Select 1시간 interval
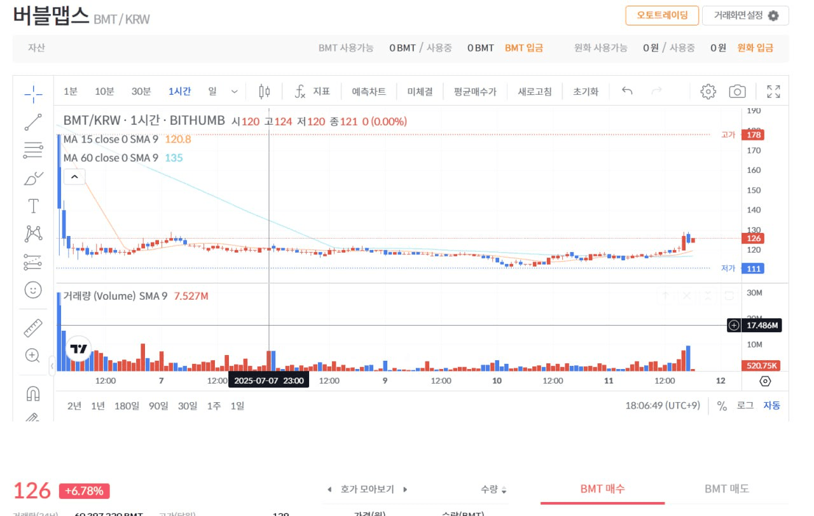 pos(179,92)
